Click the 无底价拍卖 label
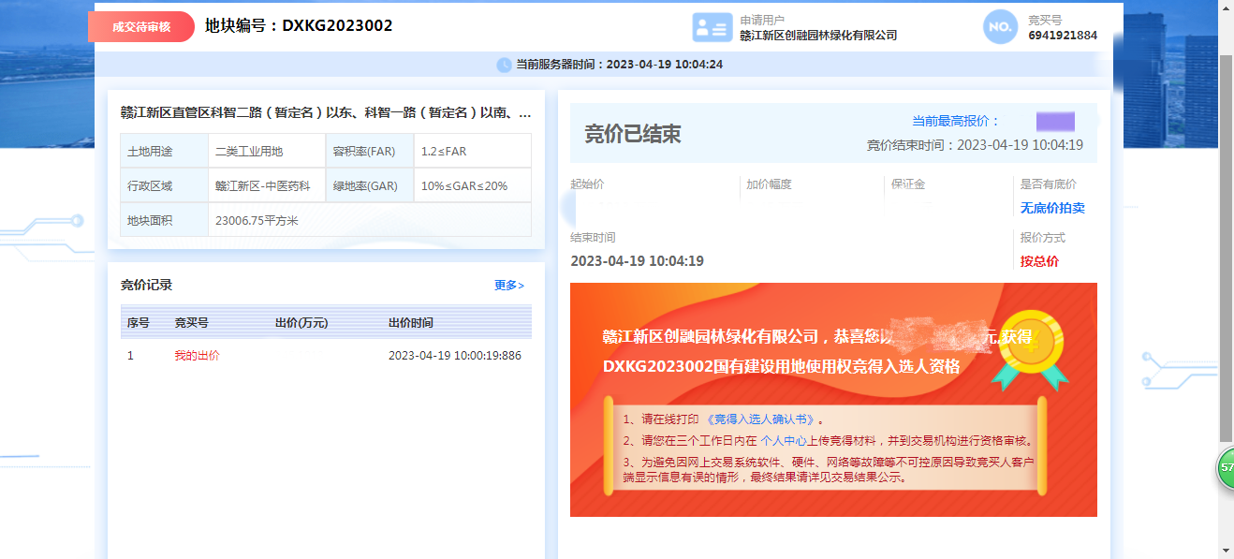1234x559 pixels. click(1052, 208)
